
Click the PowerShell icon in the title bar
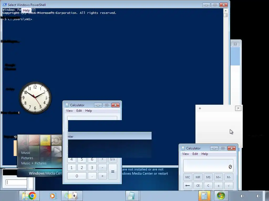5,5
